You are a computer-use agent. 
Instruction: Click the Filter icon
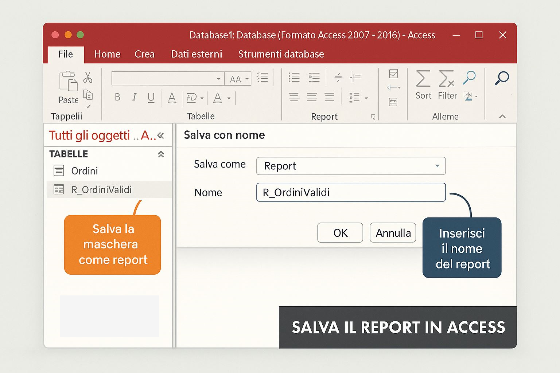click(x=447, y=79)
